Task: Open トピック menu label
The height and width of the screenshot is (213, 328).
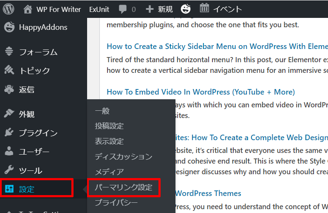Action: [34, 71]
